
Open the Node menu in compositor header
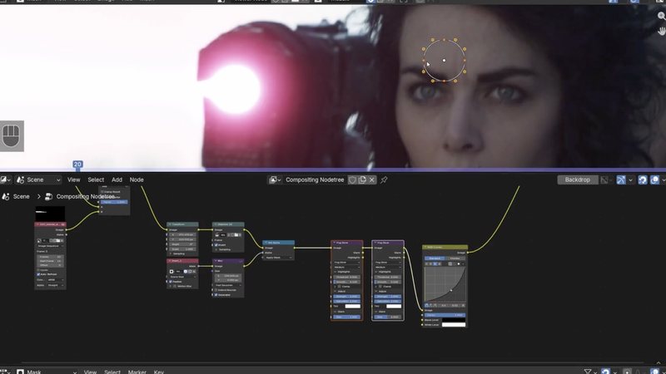click(137, 180)
